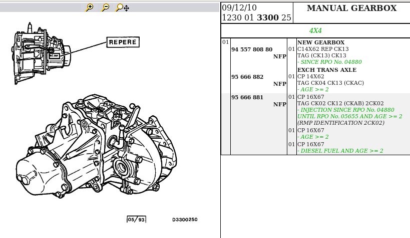Click the reference number 01 in first column
410x238 pixels.
point(225,42)
